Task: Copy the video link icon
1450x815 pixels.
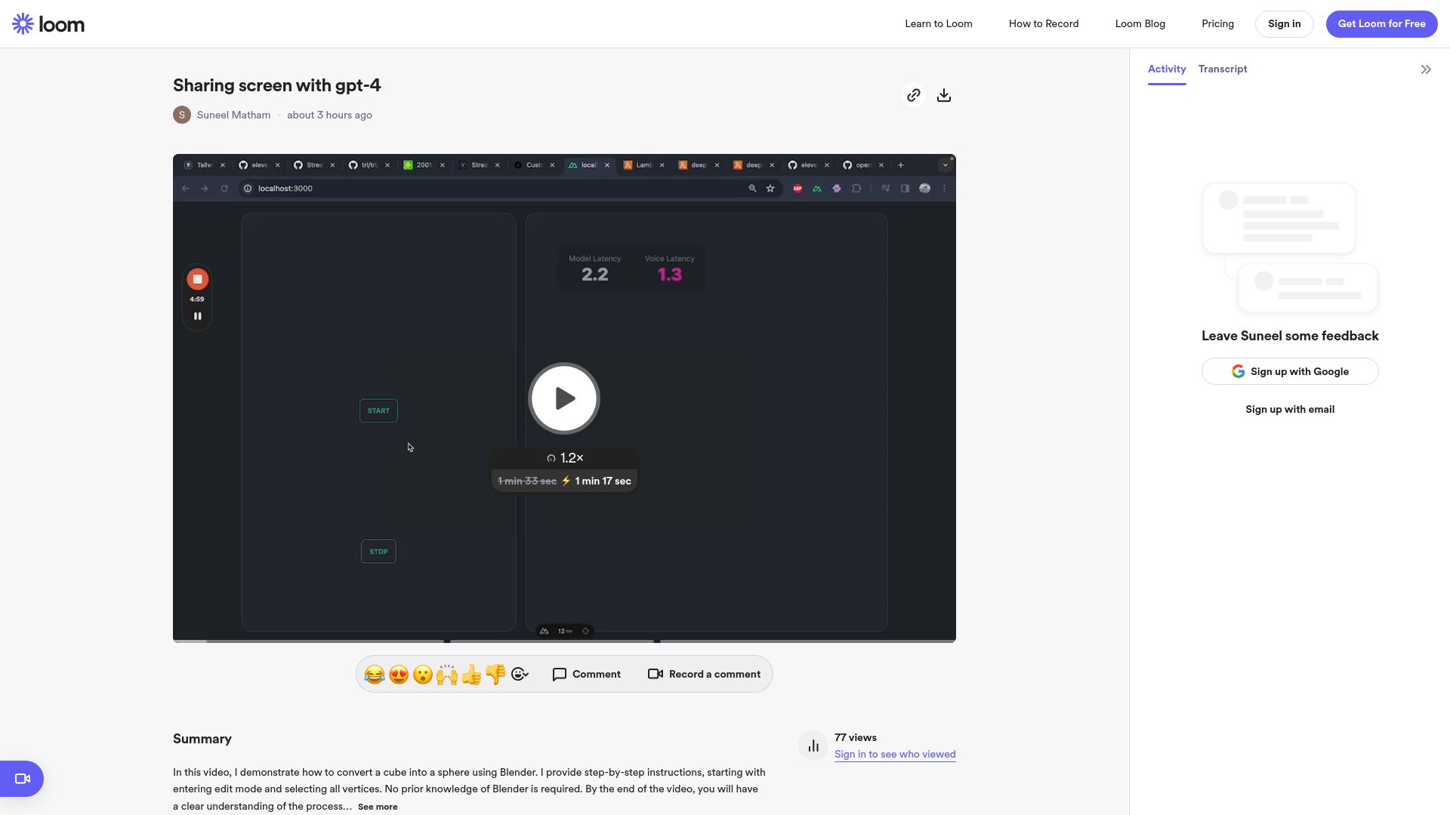Action: click(914, 95)
